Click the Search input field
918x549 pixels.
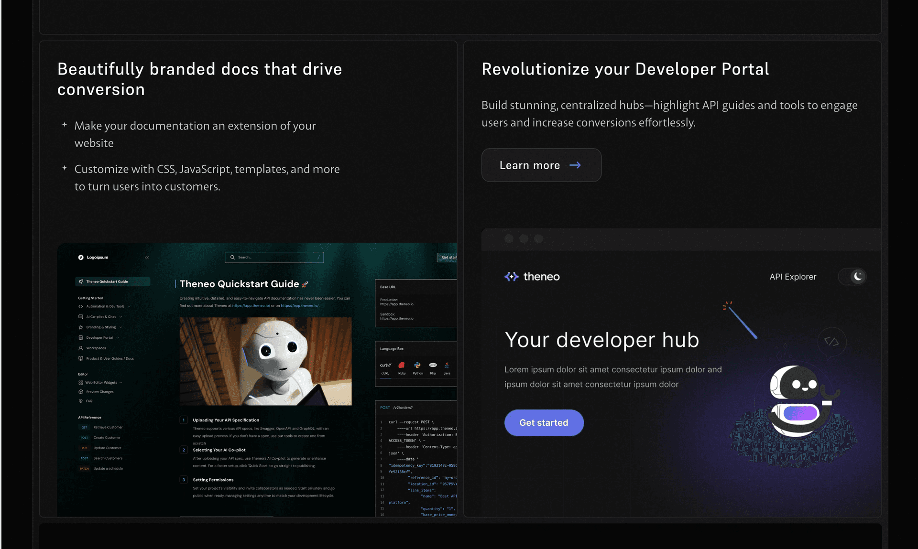[274, 257]
